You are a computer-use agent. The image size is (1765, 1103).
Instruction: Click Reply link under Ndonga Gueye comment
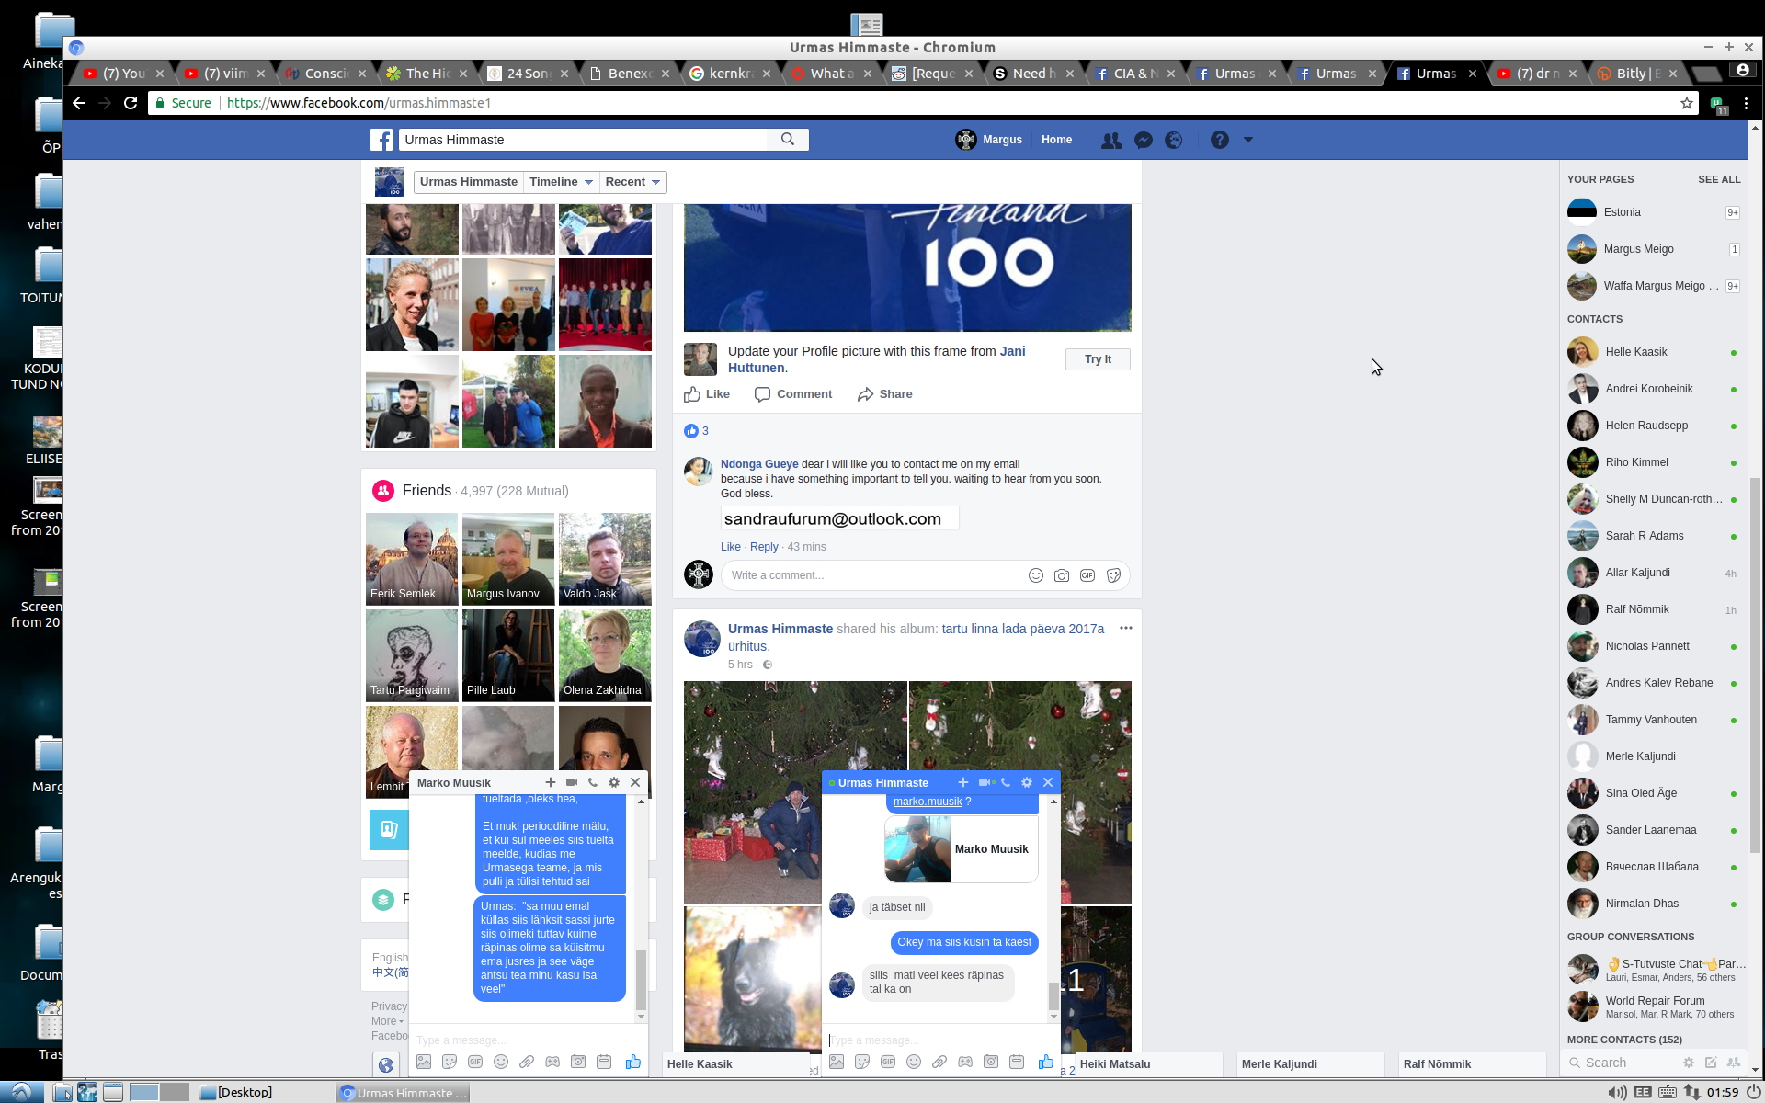[764, 547]
